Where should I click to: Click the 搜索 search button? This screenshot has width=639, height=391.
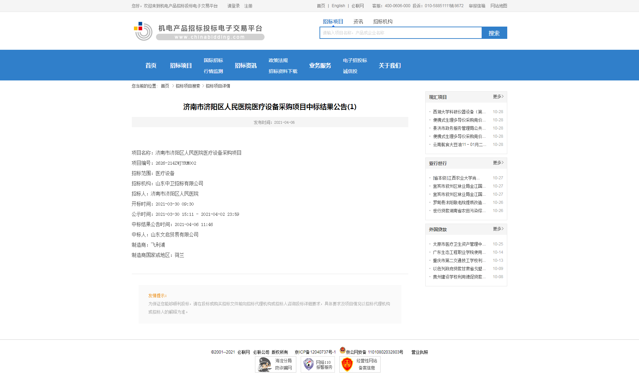pyautogui.click(x=494, y=33)
